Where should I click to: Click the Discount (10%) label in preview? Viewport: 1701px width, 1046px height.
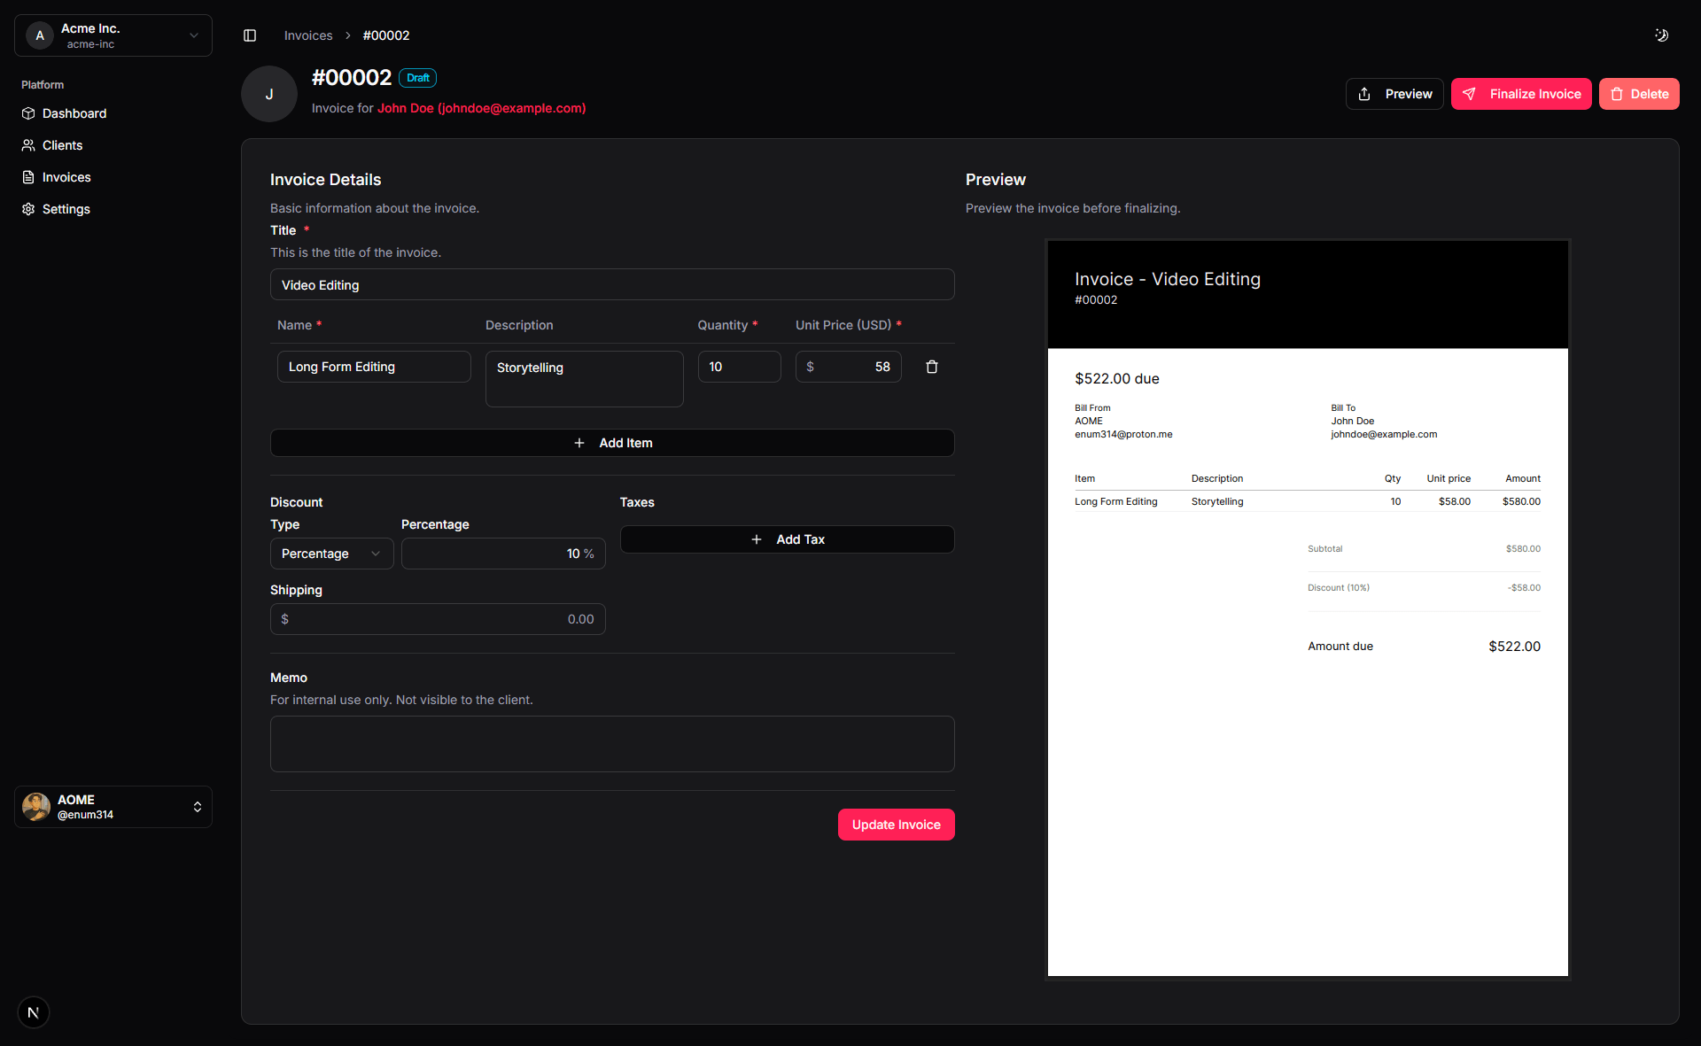[1339, 588]
